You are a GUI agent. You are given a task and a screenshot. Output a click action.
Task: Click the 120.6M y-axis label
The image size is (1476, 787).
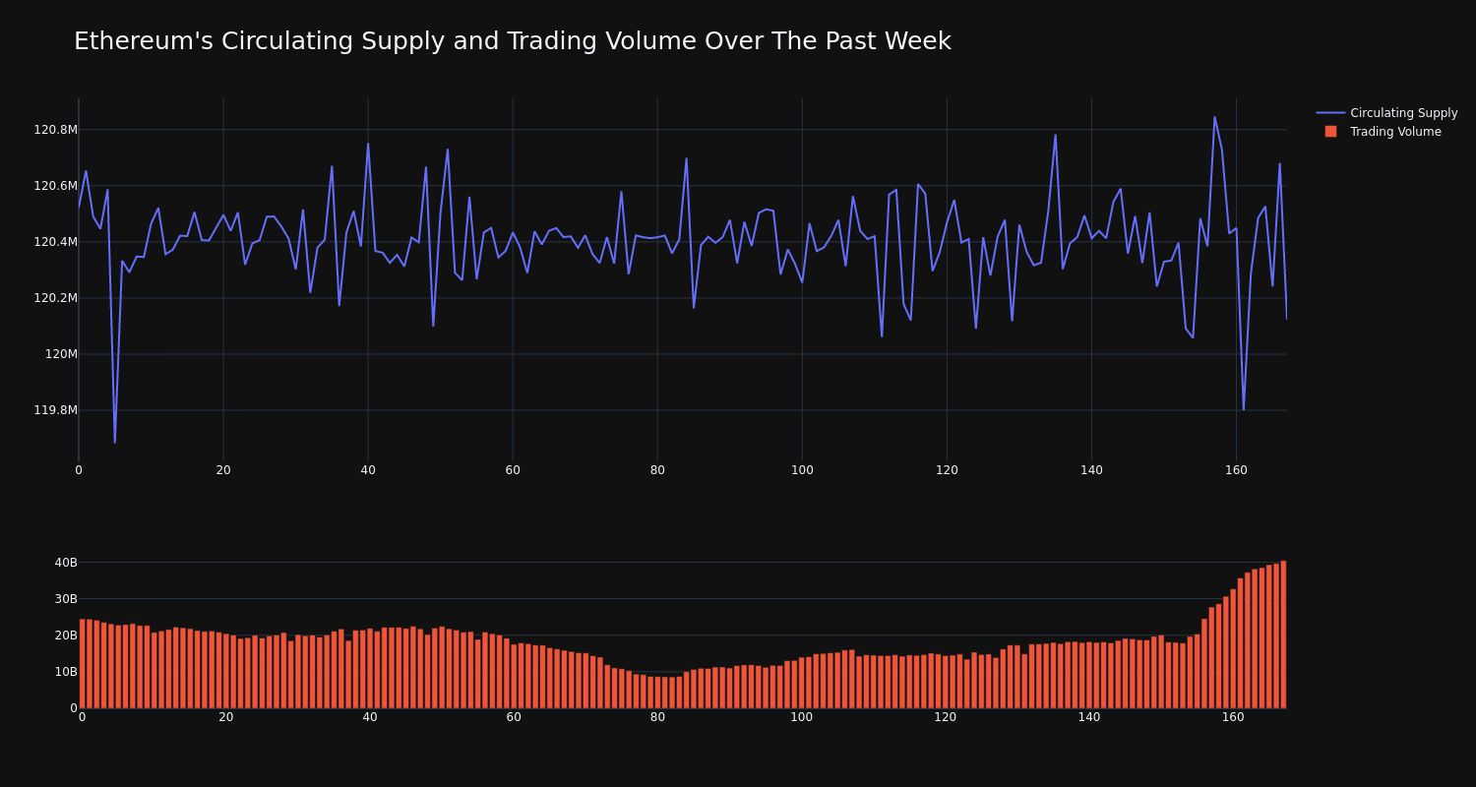click(x=55, y=186)
